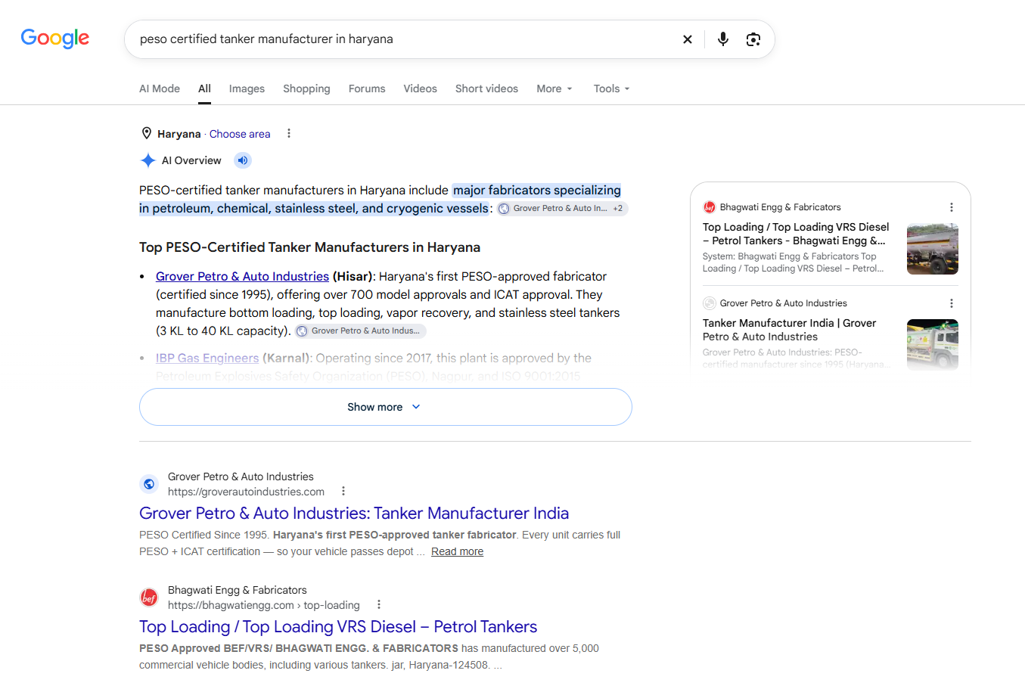
Task: Open the tanker truck thumbnail on Bhagwati card
Action: tap(932, 249)
